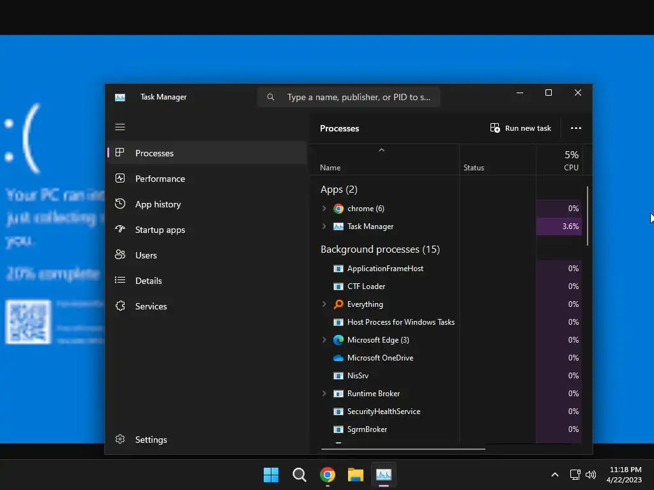Image resolution: width=654 pixels, height=490 pixels.
Task: Expand the Everything process group
Action: coord(324,304)
